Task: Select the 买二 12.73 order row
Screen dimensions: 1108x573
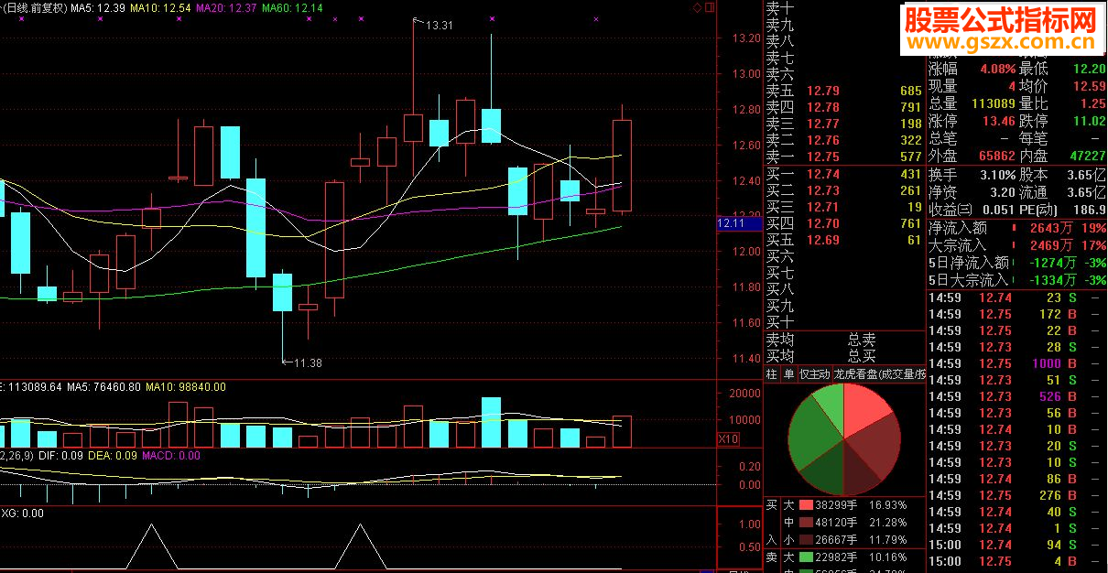Action: [844, 190]
